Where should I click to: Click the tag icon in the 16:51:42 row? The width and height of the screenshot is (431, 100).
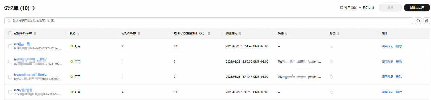tap(332, 46)
